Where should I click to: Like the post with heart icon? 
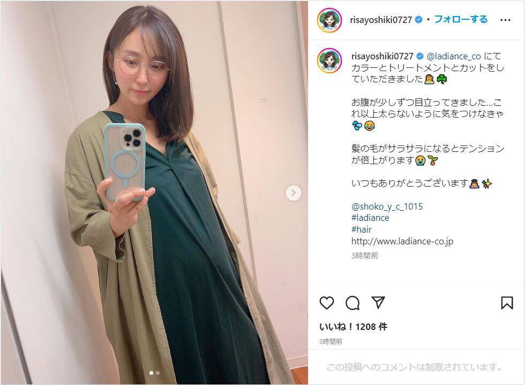(326, 303)
